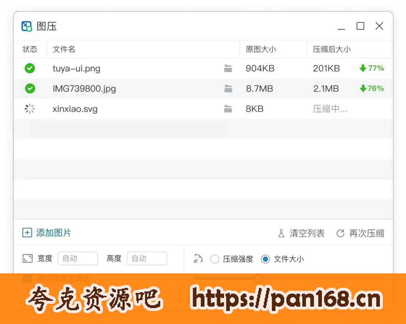Screen dimensions: 406x324
Task: Select the 文件大小 radio button
Action: [265, 259]
